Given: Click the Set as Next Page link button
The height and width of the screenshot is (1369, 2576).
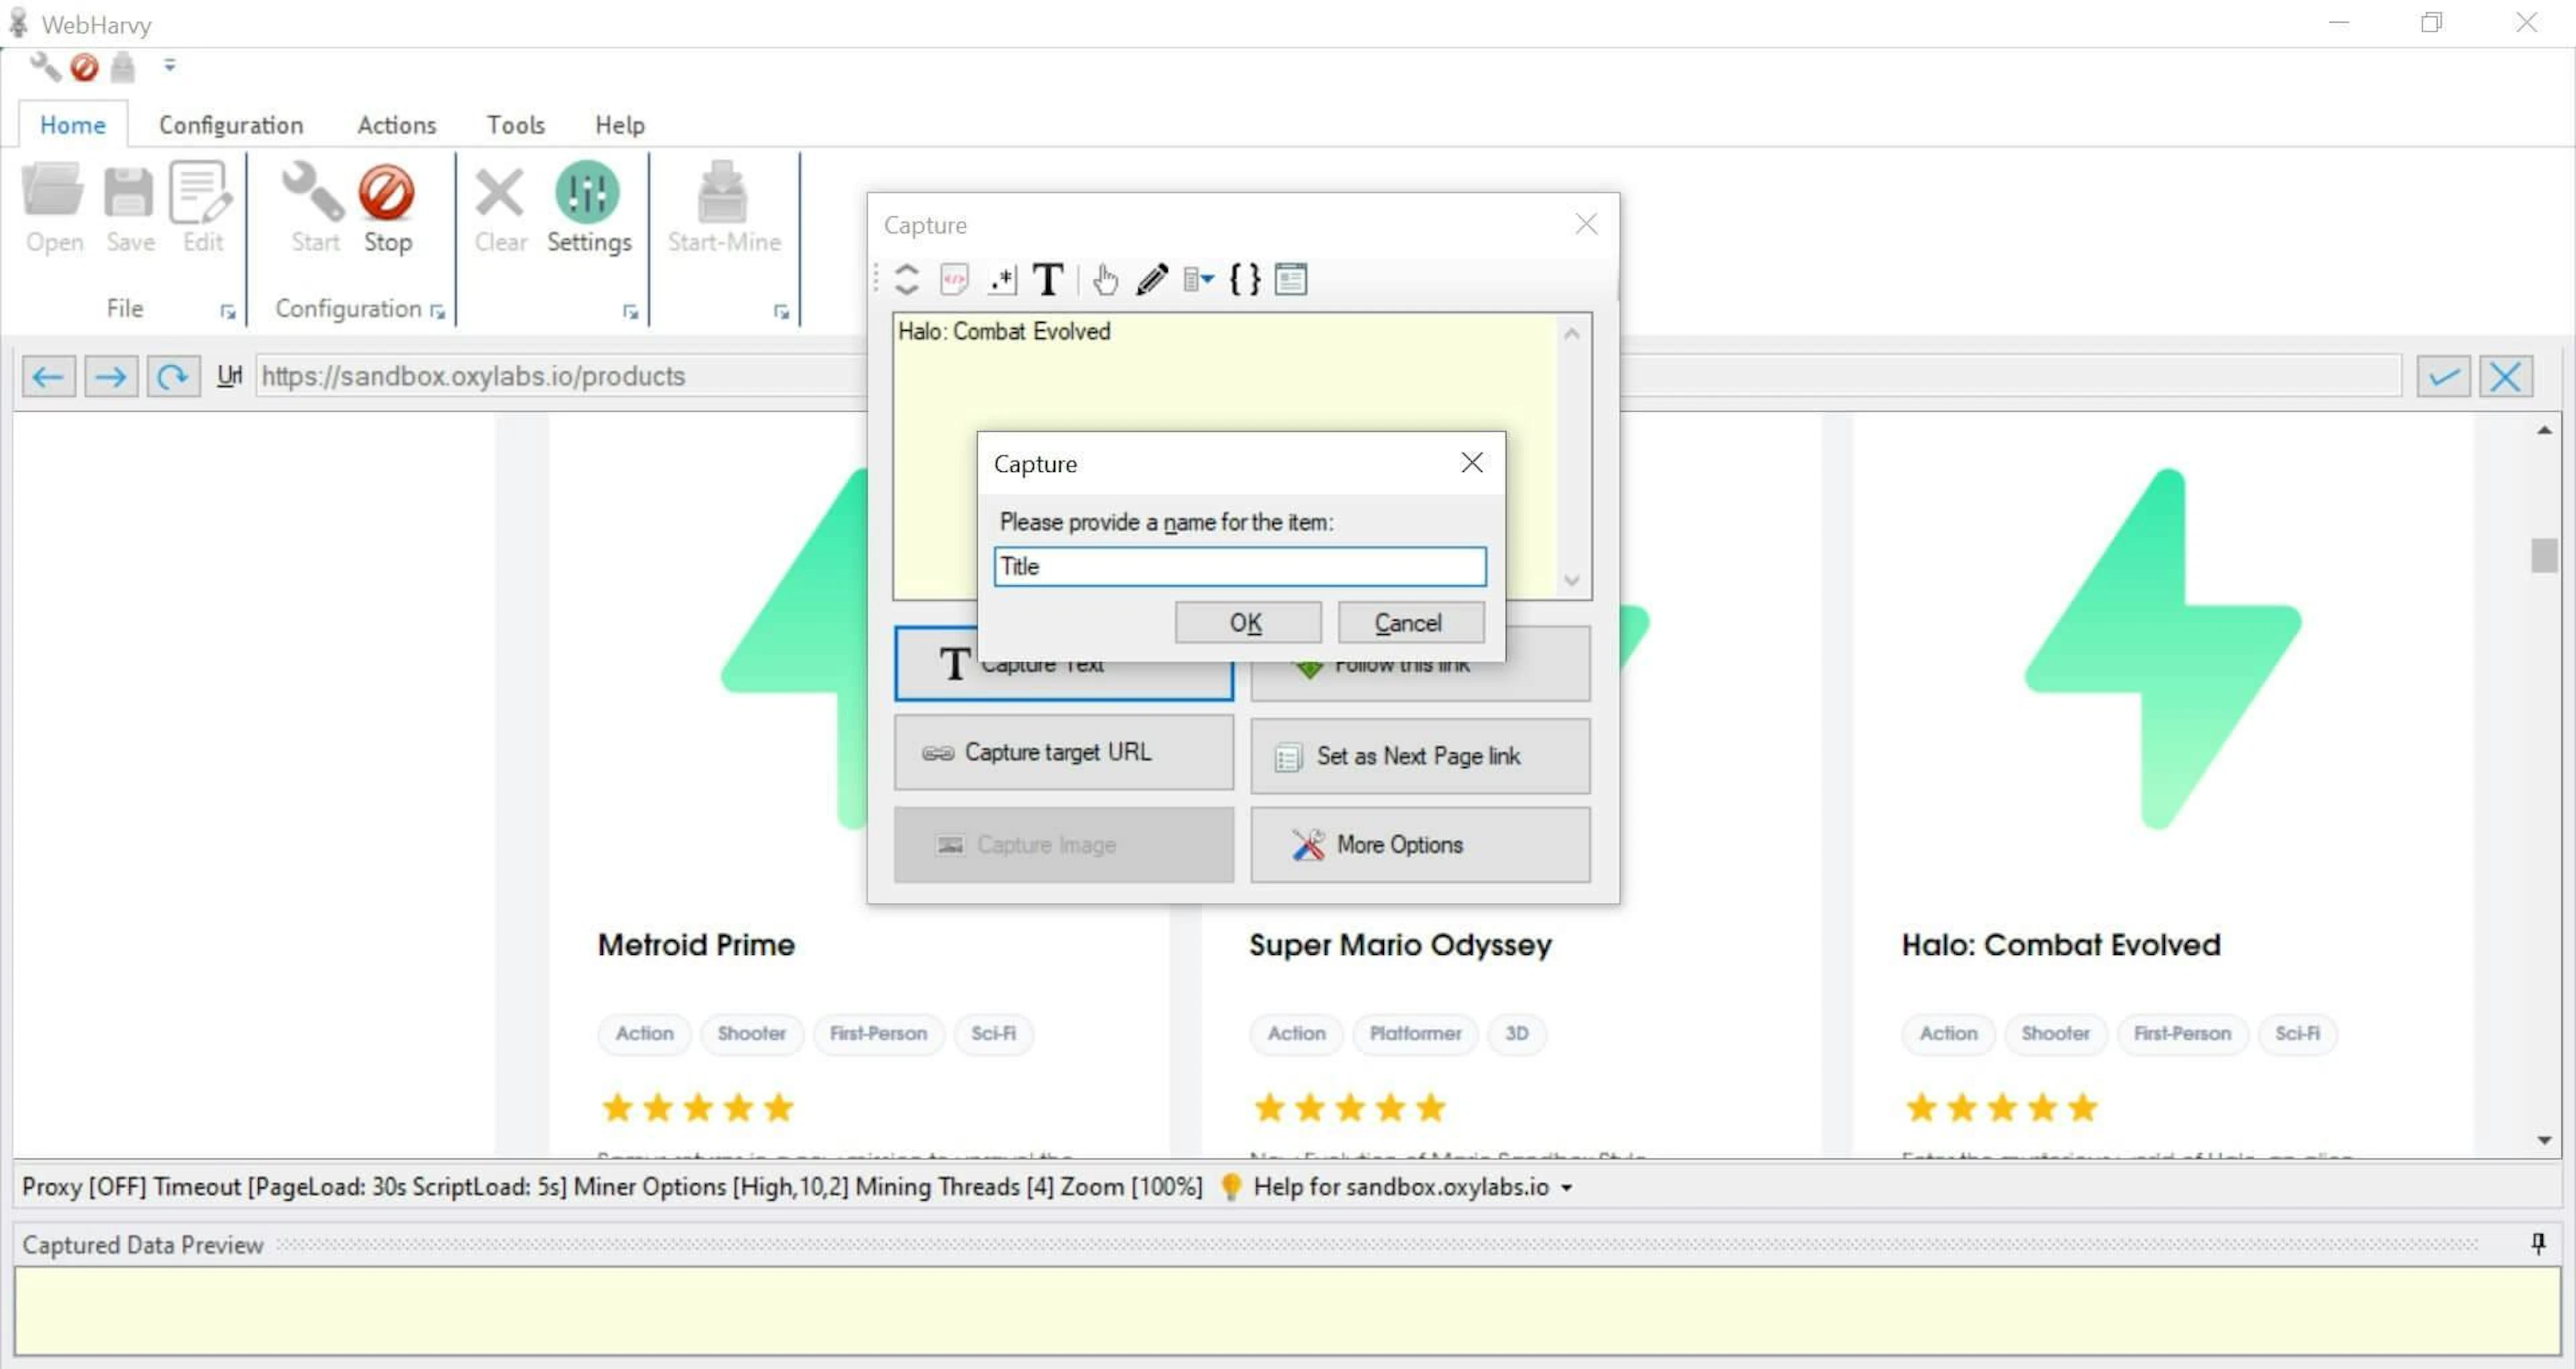Looking at the screenshot, I should click(x=1420, y=756).
